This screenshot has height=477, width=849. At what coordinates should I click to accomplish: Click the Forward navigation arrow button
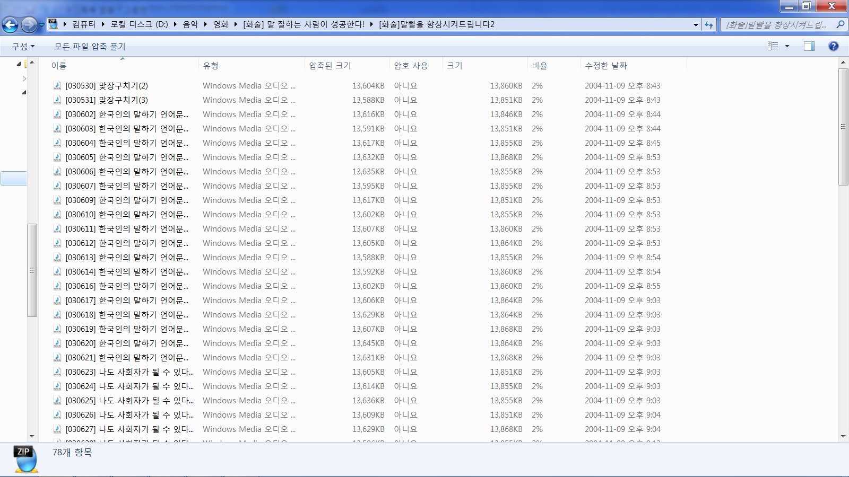(29, 24)
